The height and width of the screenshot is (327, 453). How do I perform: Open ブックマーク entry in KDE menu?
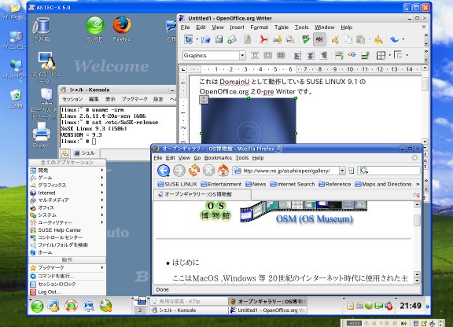(x=67, y=268)
